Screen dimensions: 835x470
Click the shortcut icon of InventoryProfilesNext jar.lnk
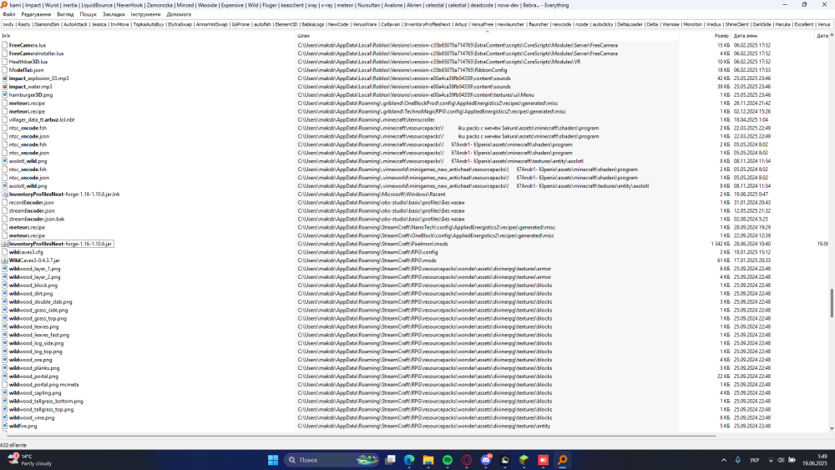coord(5,195)
